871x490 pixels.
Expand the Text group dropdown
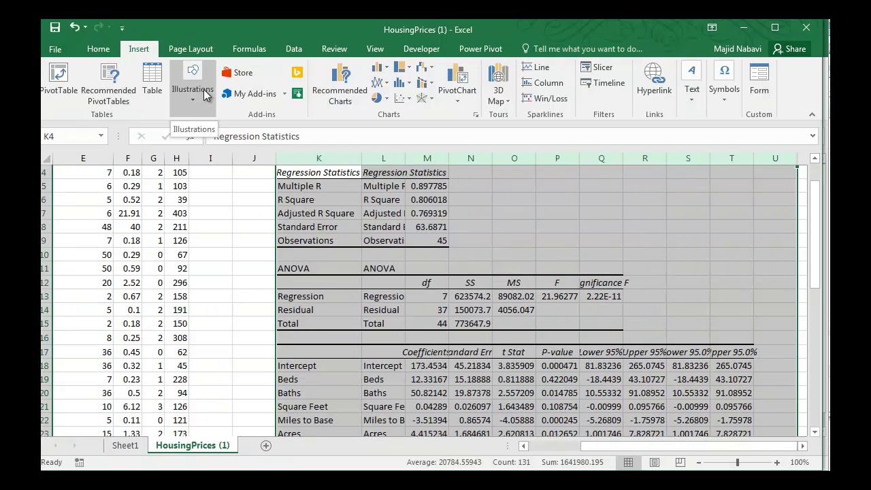[x=691, y=100]
